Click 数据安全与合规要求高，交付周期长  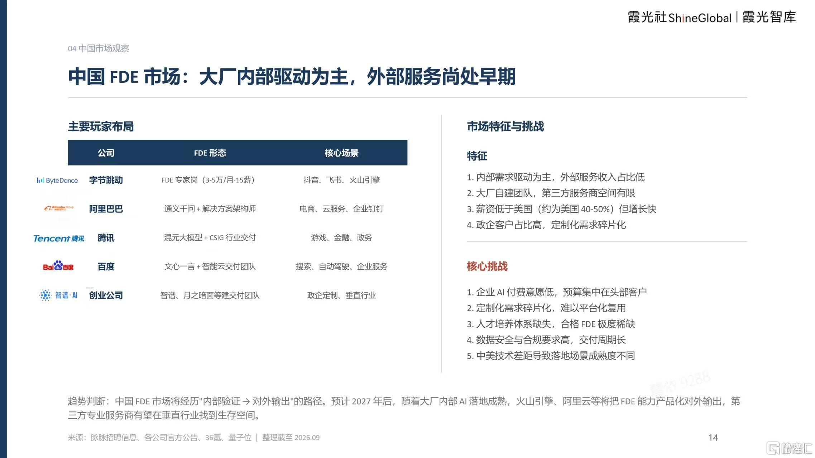click(546, 340)
